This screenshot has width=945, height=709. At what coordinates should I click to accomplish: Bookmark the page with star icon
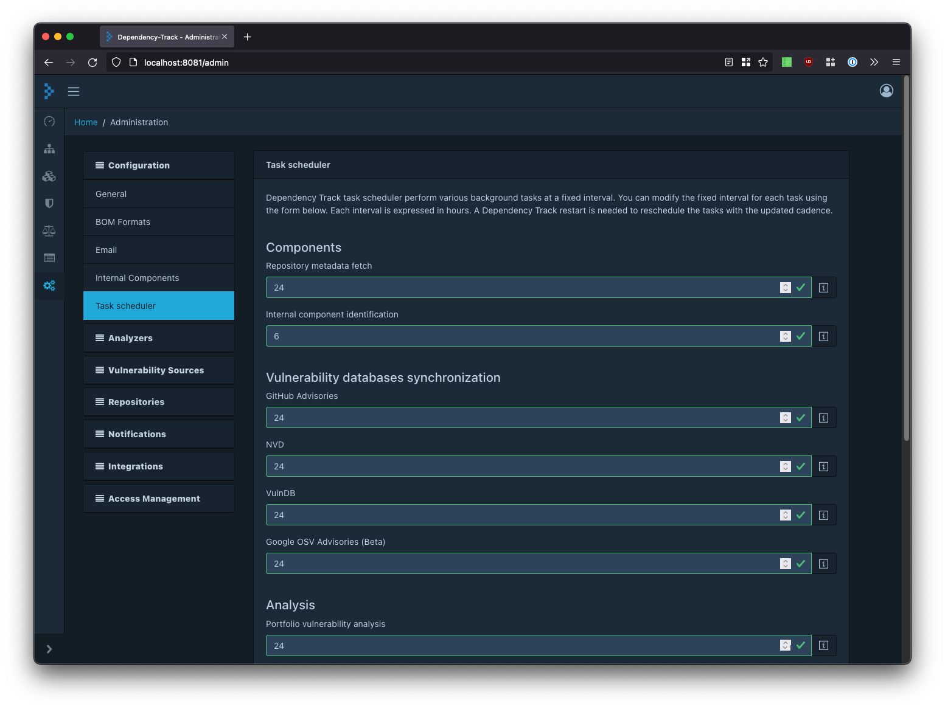763,62
